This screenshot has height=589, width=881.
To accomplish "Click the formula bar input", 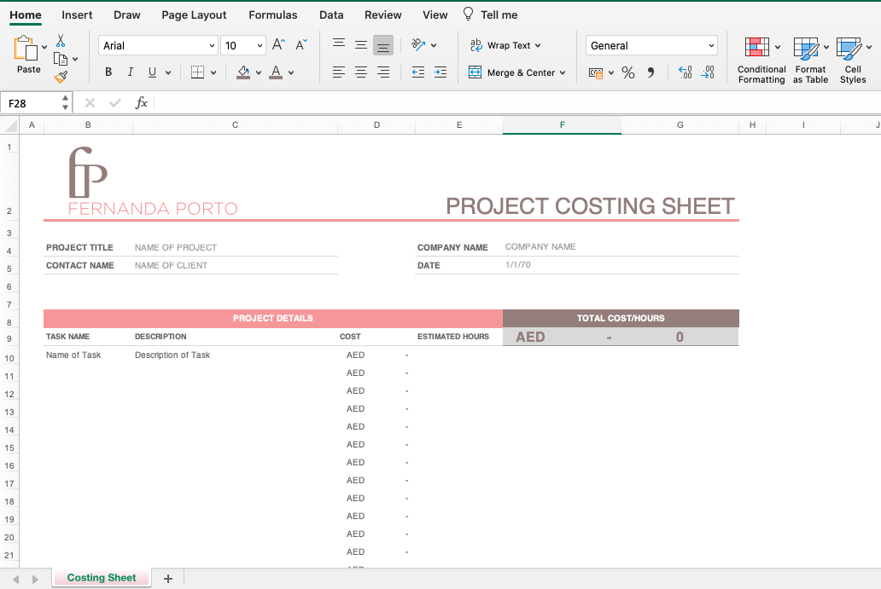I will tap(517, 102).
